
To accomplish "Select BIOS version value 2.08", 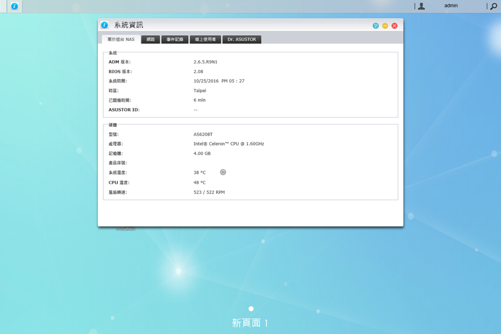I will (199, 71).
